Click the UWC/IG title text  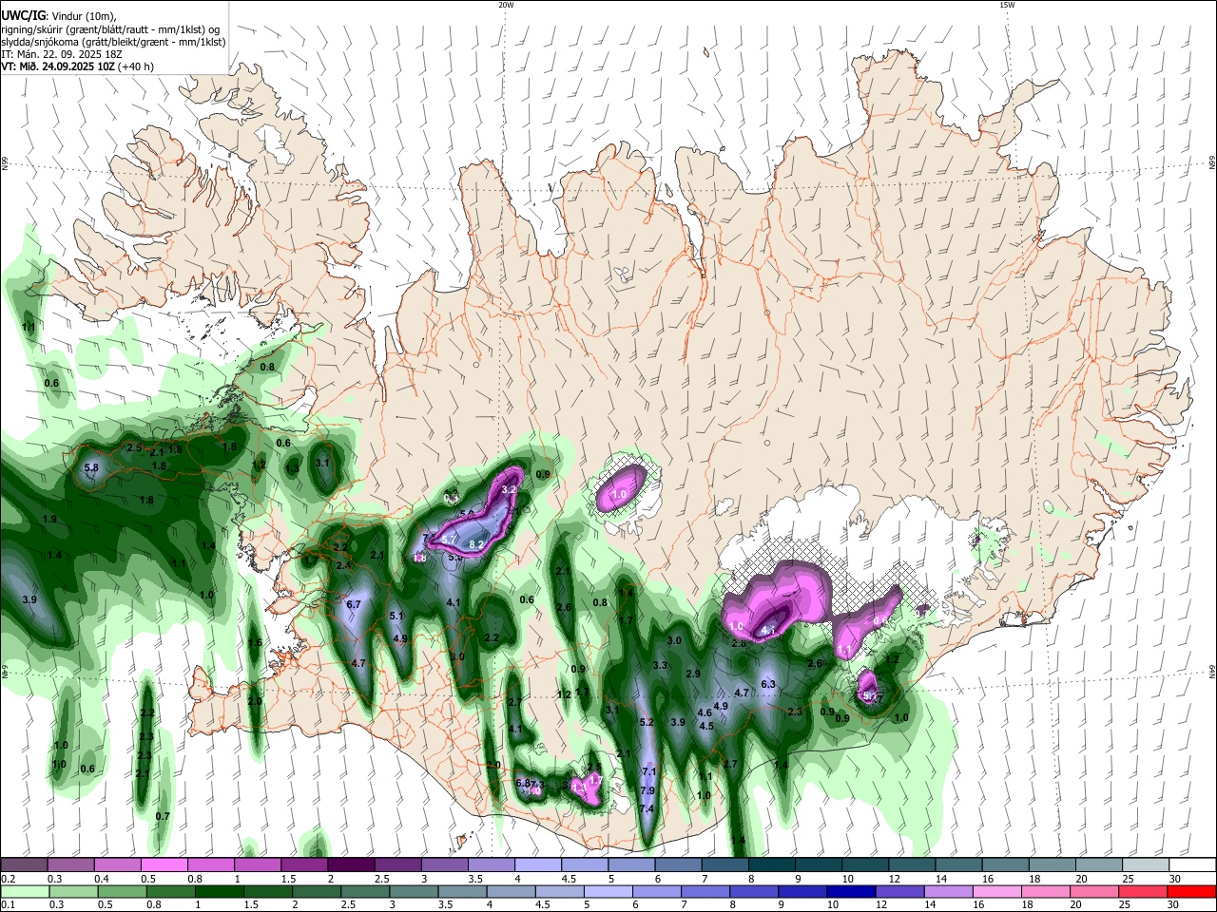[x=23, y=16]
